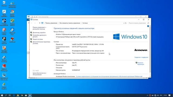Click the РУС language indicator
The width and height of the screenshot is (173, 97).
point(161,95)
